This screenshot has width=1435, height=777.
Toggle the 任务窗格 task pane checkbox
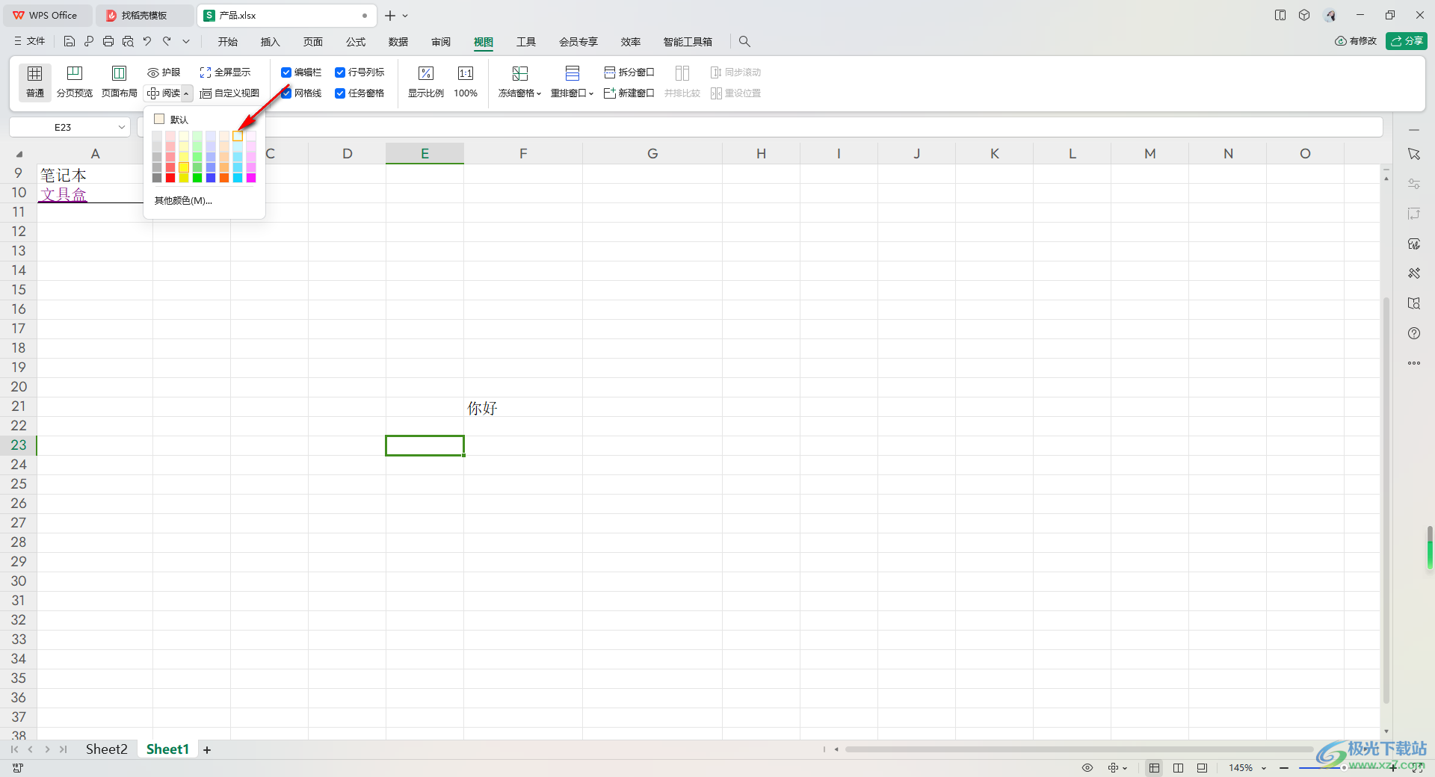tap(340, 93)
